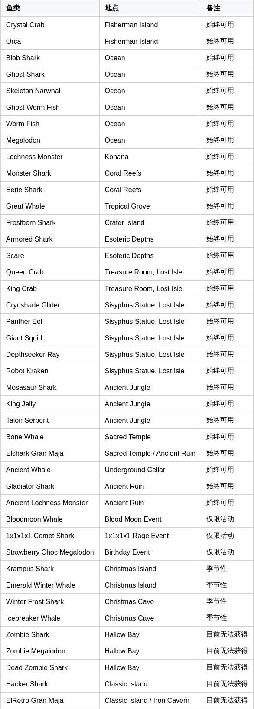This screenshot has width=254, height=709.
Task: Click 目前无法获得 note for Zombie Megalodon
Action: pos(227,651)
